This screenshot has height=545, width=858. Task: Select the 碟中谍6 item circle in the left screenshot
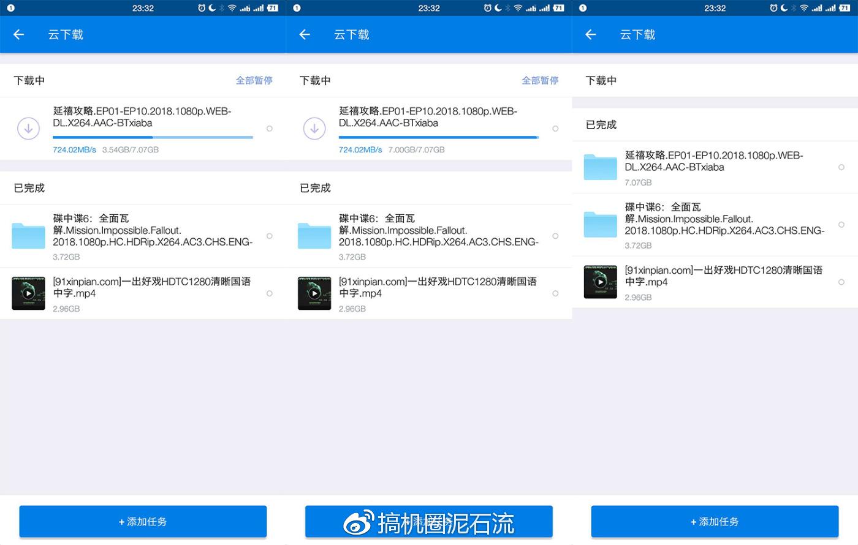pyautogui.click(x=270, y=236)
